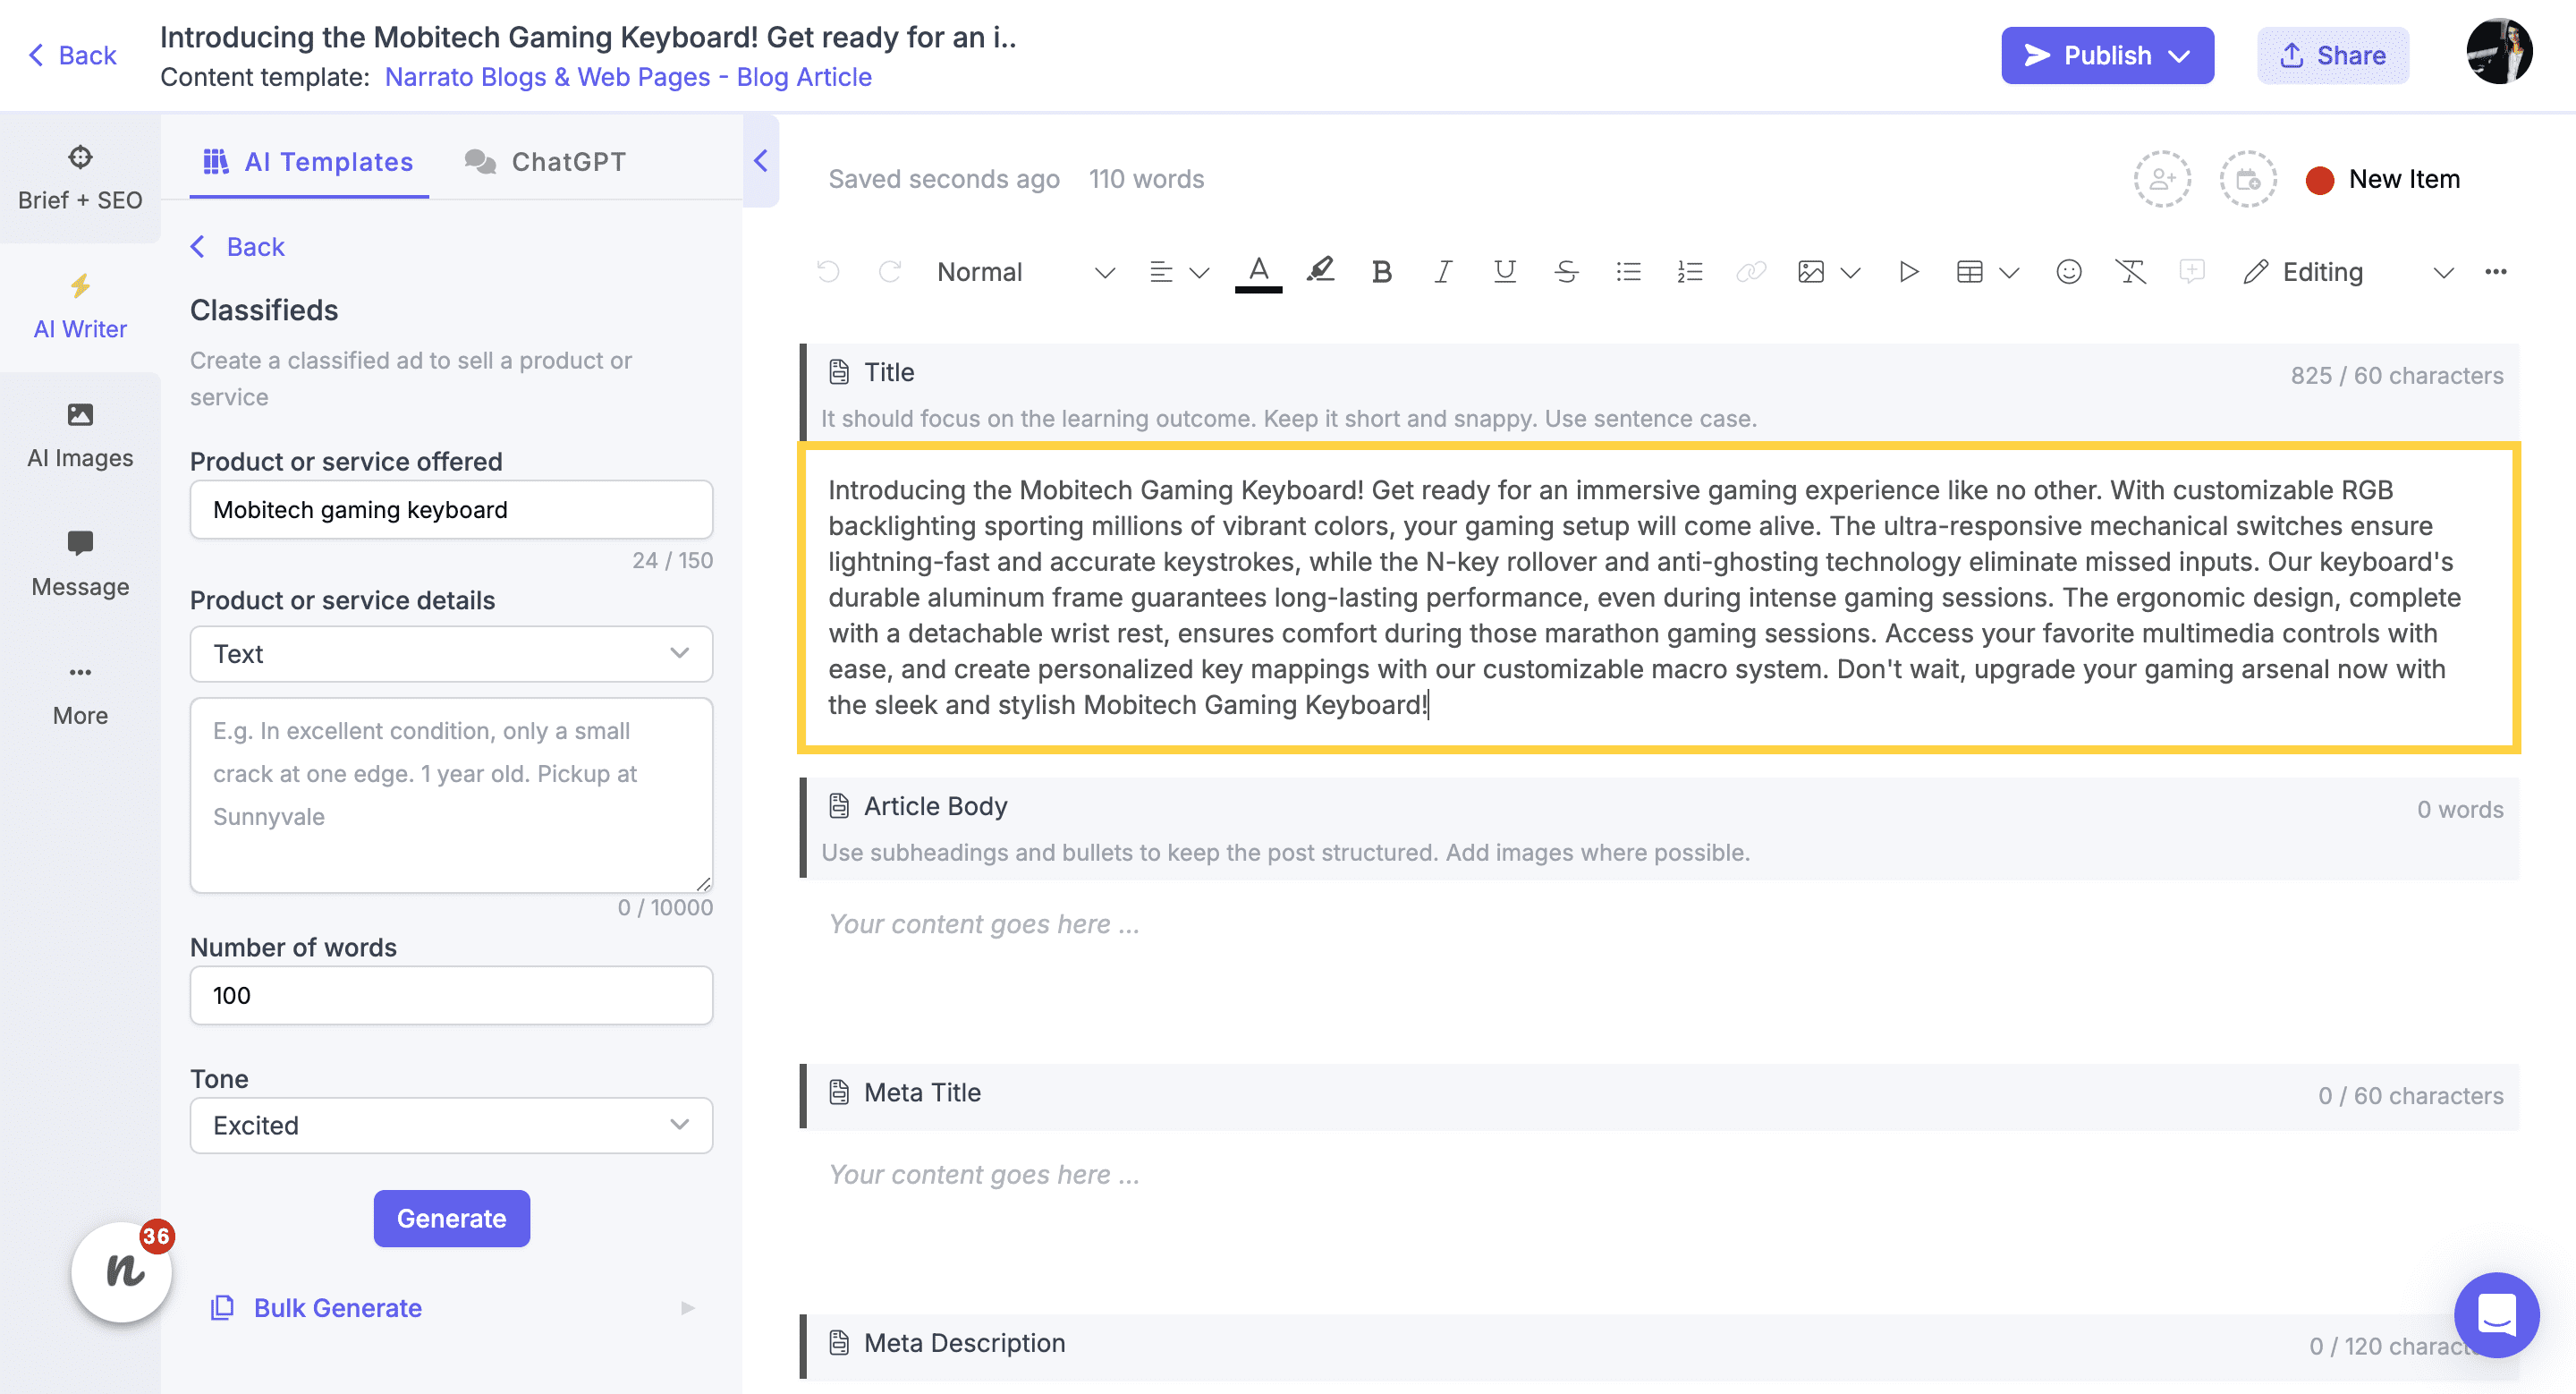Open the Normal paragraph style dropdown

tap(1026, 272)
